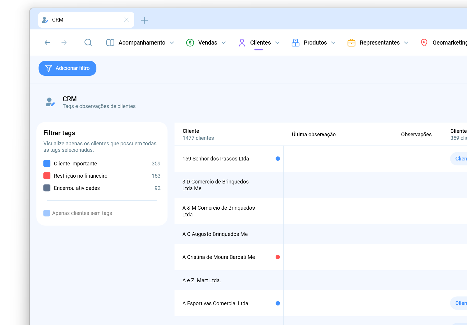Expand the Vendas chevron

[224, 43]
